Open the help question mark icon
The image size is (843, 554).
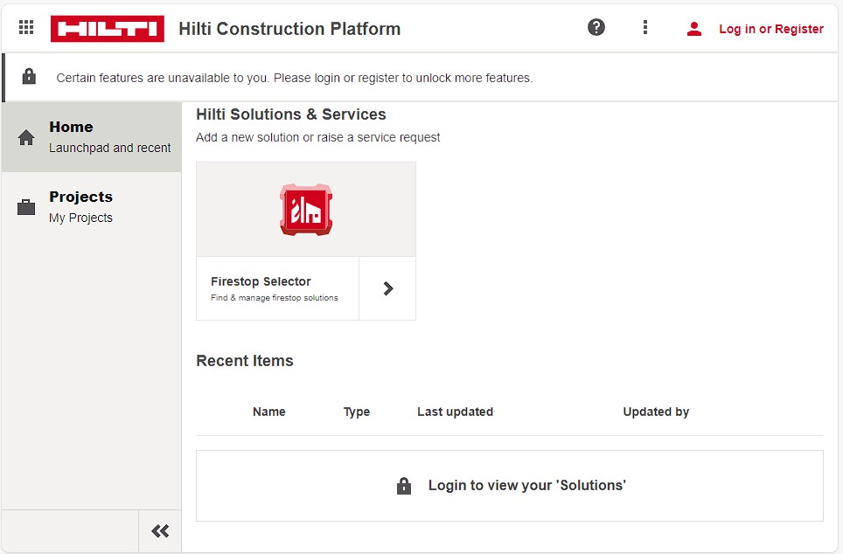coord(596,27)
